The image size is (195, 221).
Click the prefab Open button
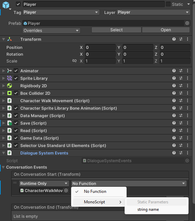(166, 30)
